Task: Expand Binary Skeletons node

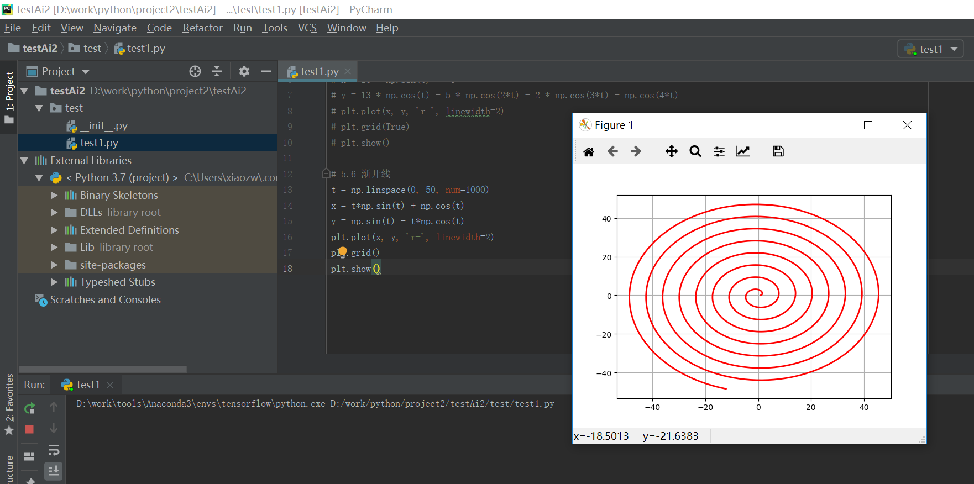Action: click(54, 195)
